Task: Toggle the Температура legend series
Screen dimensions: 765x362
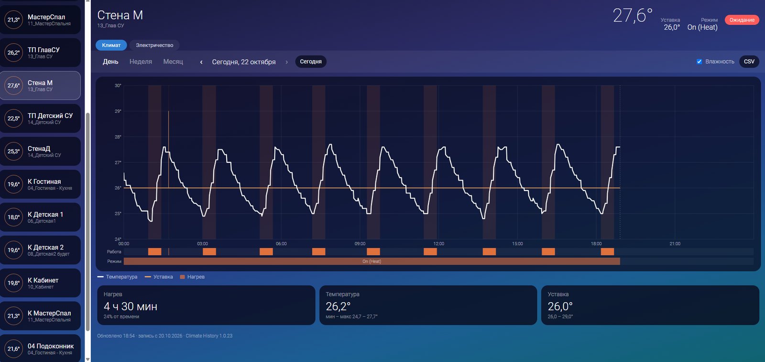Action: click(117, 277)
